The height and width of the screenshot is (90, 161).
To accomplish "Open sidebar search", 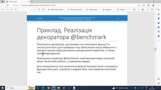I will point(158,10).
